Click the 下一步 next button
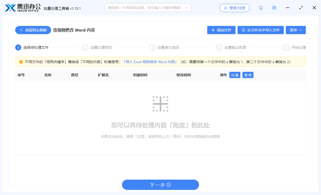The image size is (321, 195). (x=160, y=185)
